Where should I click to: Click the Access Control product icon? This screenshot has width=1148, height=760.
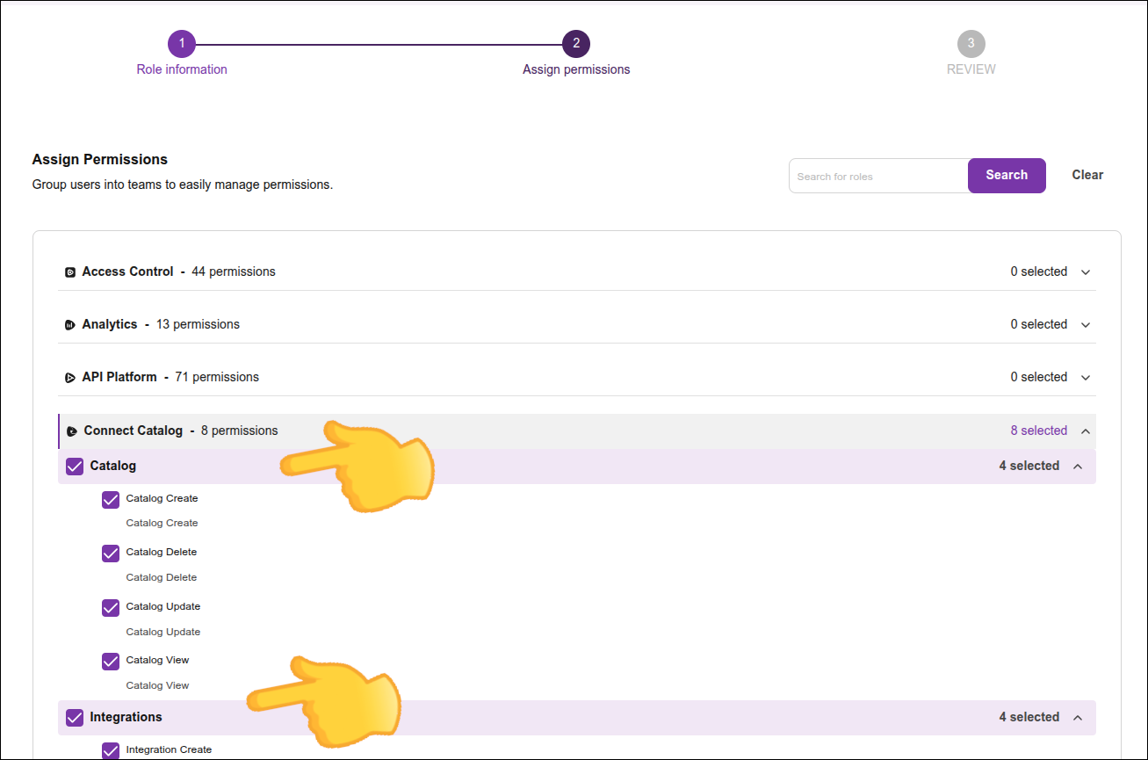70,271
